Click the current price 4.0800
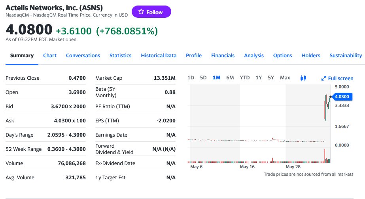This screenshot has width=365, height=199. click(29, 30)
